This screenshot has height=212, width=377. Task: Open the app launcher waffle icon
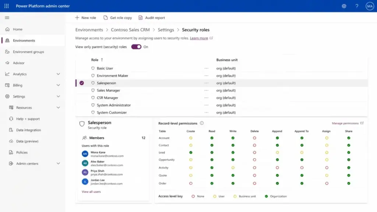[7, 6]
